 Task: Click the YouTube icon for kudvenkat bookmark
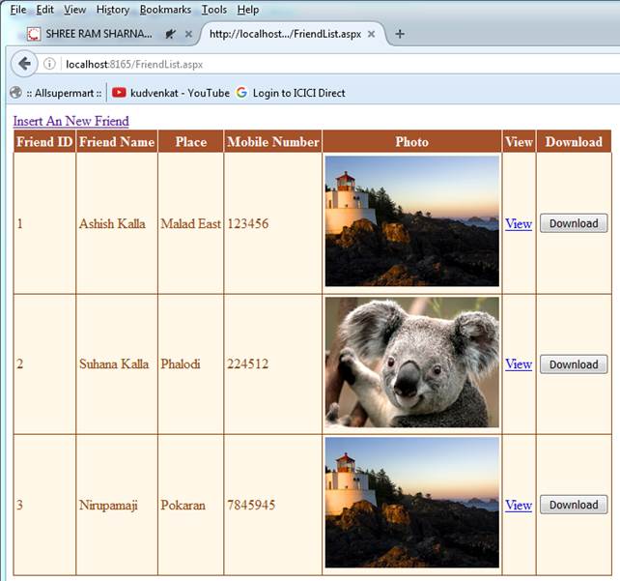[x=119, y=93]
